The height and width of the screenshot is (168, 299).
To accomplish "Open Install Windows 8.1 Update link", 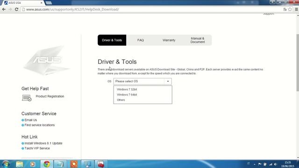I will coord(43,143).
